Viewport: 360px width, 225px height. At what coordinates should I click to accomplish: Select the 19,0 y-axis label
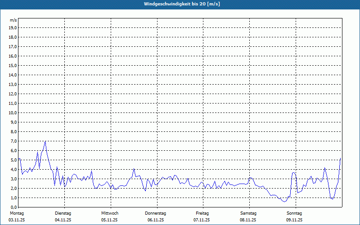coord(13,27)
